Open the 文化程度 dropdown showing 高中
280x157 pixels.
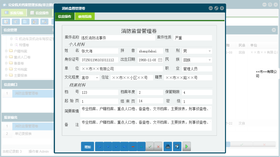tap(97, 77)
